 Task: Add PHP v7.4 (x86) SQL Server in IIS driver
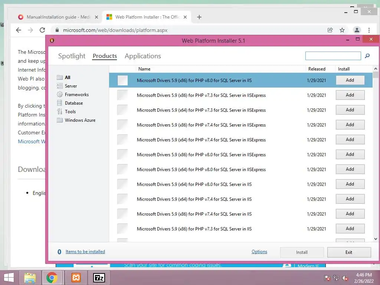[350, 214]
